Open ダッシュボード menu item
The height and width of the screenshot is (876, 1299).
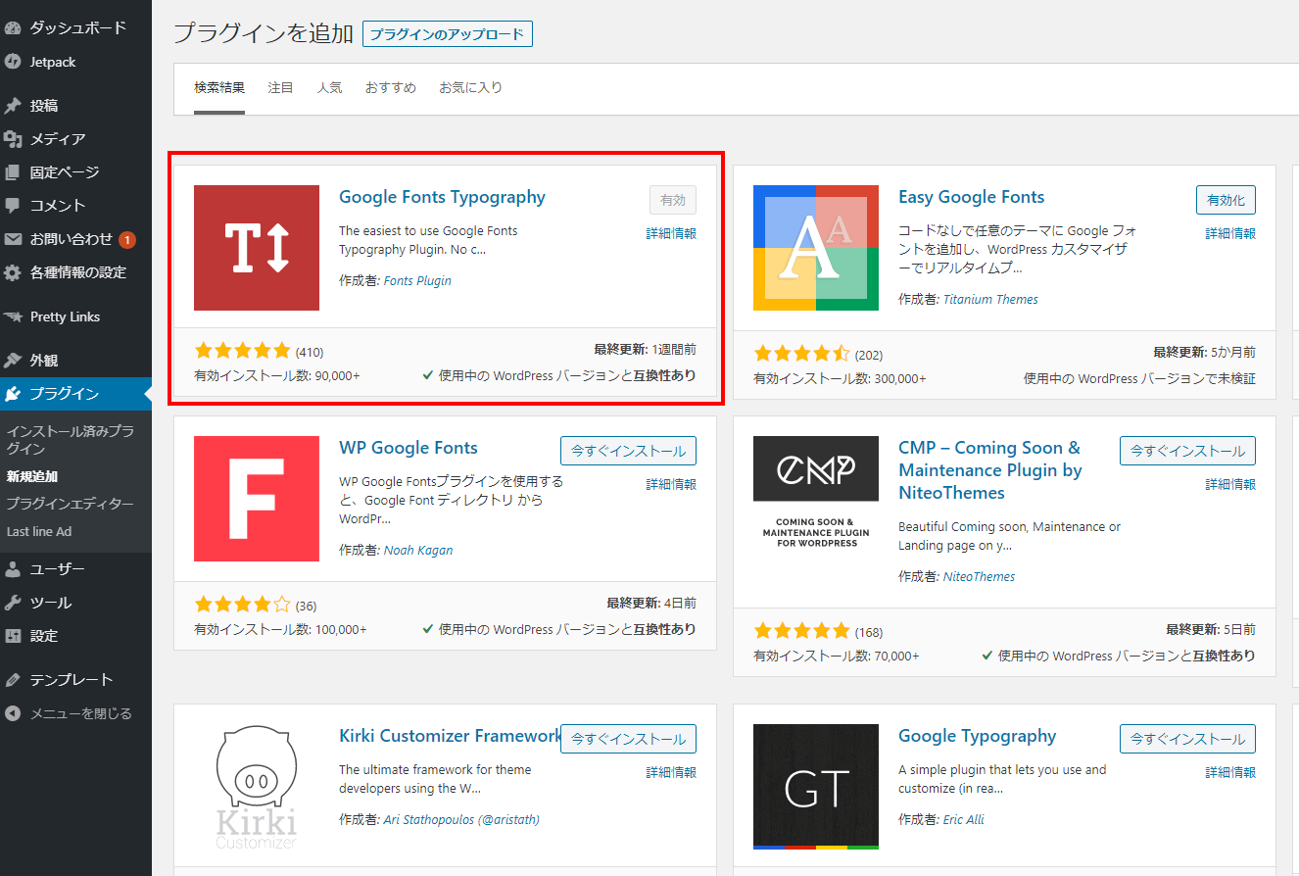coord(78,28)
